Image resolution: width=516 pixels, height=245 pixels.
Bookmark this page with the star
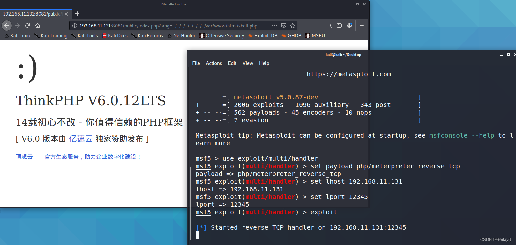293,26
